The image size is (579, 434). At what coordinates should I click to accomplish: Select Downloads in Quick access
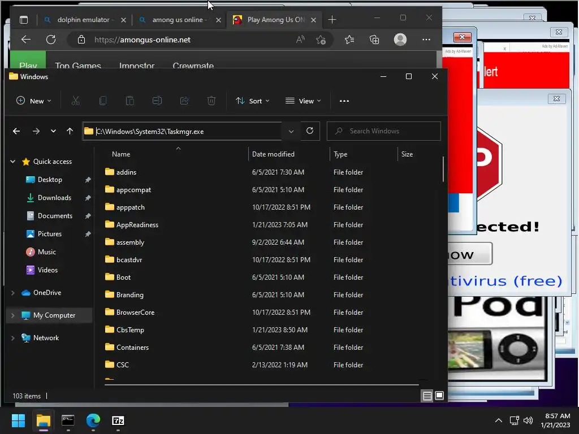click(55, 198)
